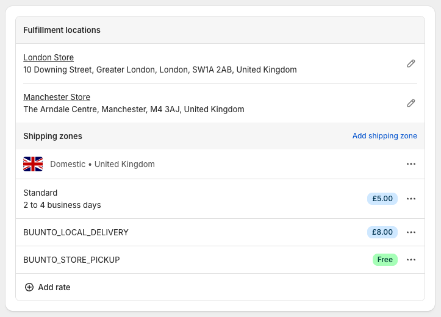
Task: Open more options for BUUNTO_LOCAL_DELIVERY rate
Action: click(x=411, y=232)
